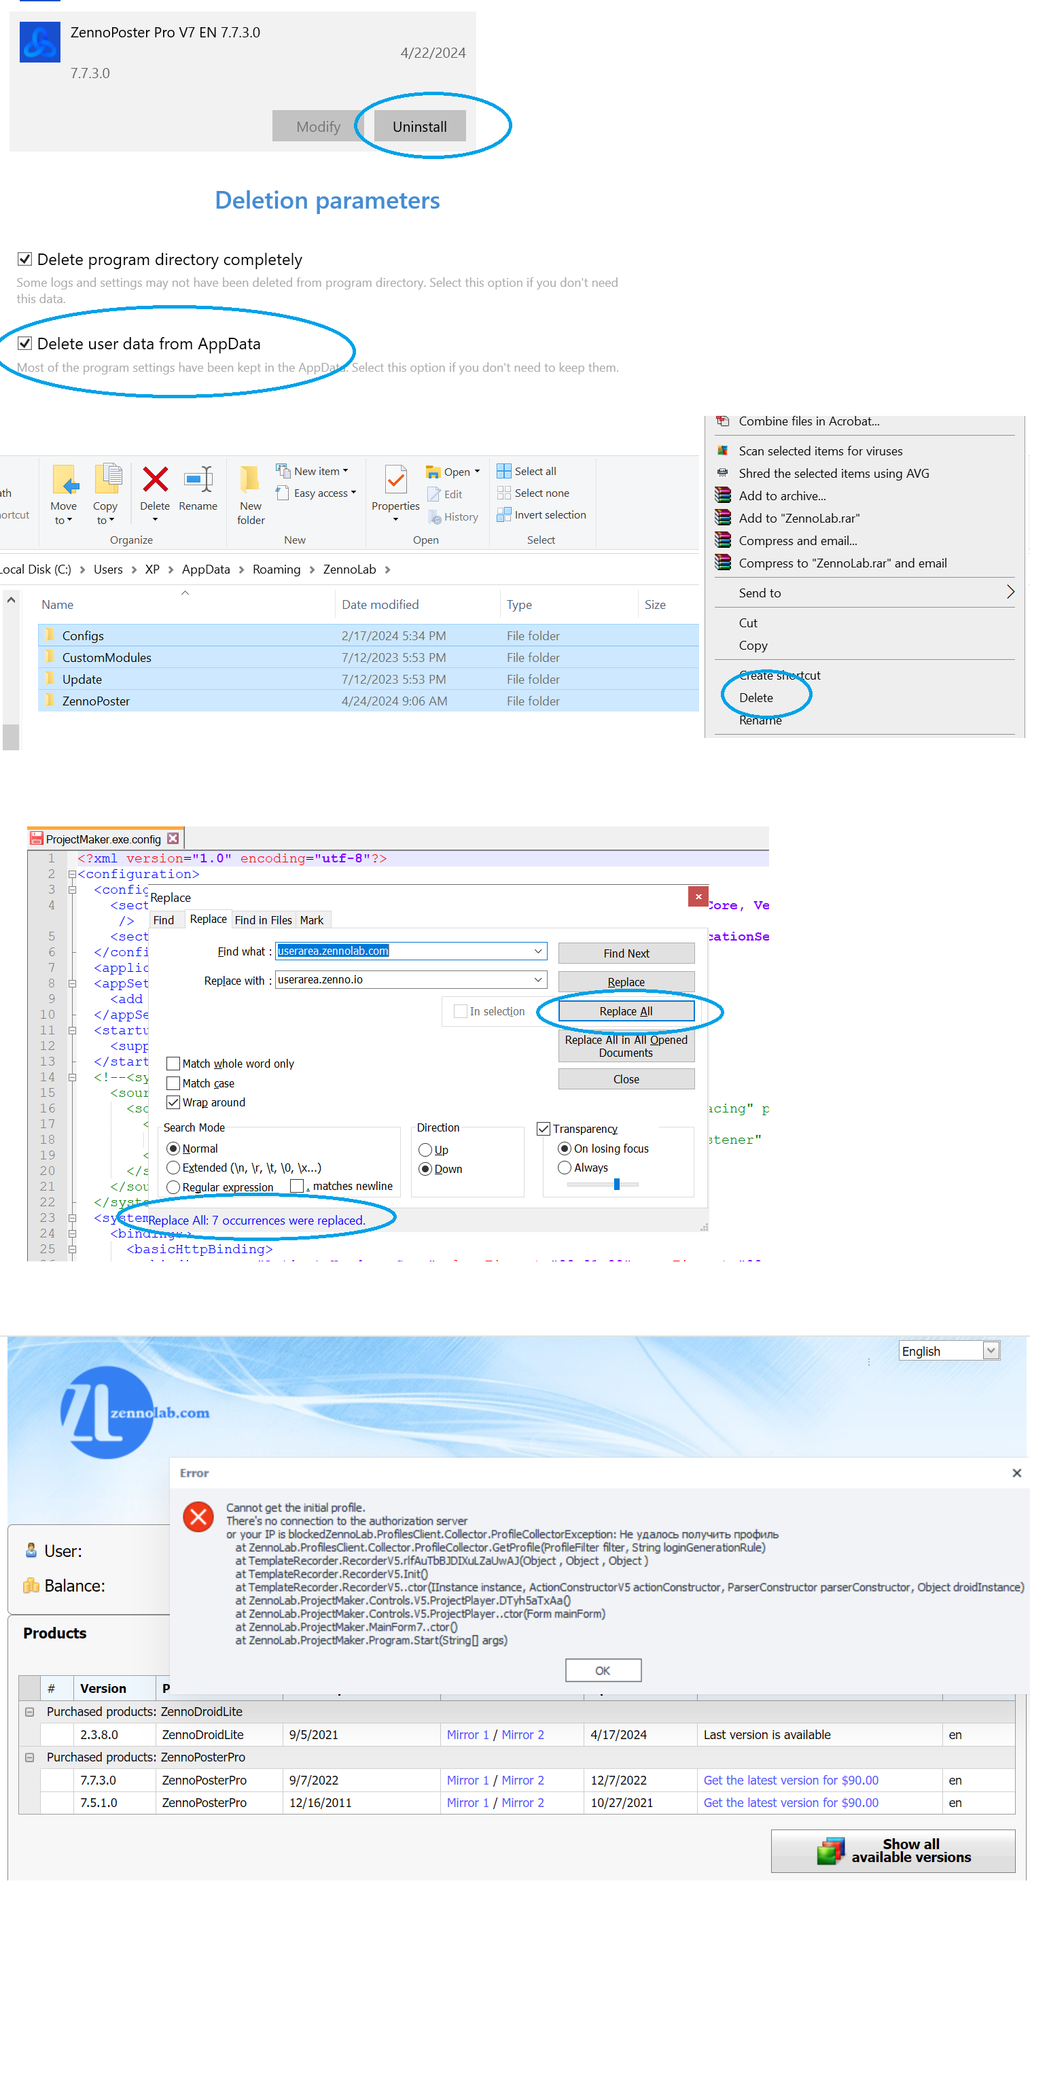Expand the New item dropdown
1049x2085 pixels.
point(346,471)
